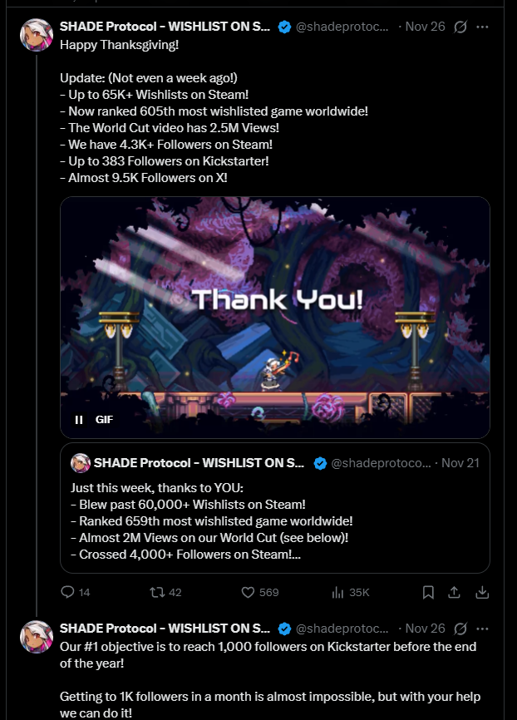Open the Thank You GIF media
The height and width of the screenshot is (720, 517).
click(x=275, y=318)
